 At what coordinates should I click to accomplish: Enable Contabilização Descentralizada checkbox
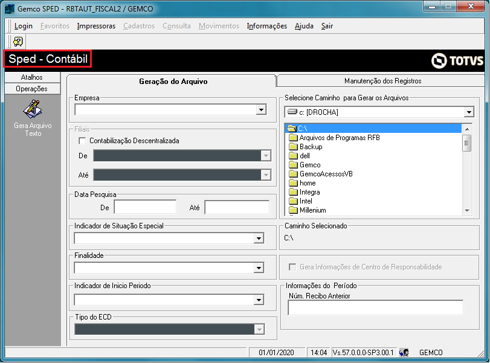(x=82, y=141)
